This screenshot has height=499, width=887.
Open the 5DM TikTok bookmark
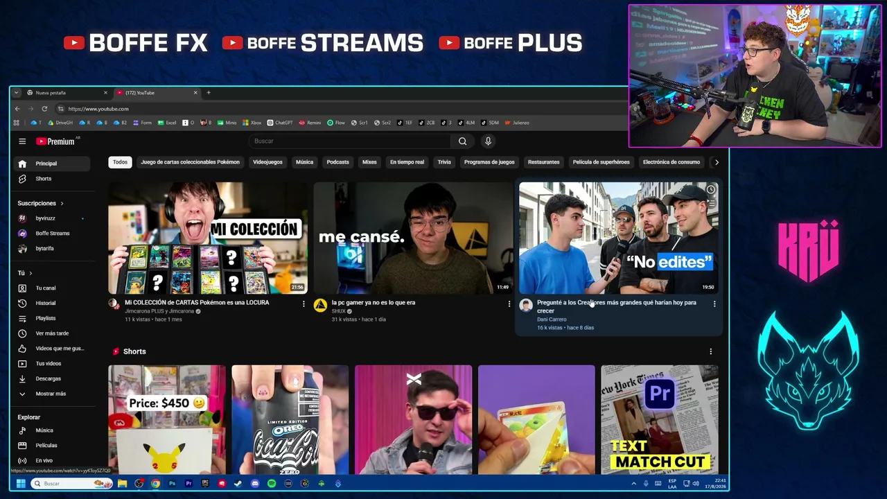click(489, 123)
